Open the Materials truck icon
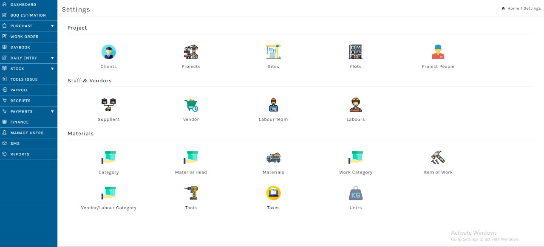544x247 pixels. click(273, 157)
